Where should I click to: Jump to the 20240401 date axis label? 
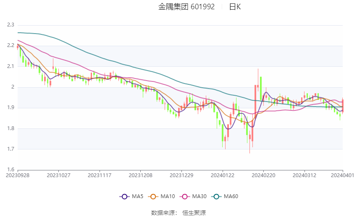coord(343,175)
